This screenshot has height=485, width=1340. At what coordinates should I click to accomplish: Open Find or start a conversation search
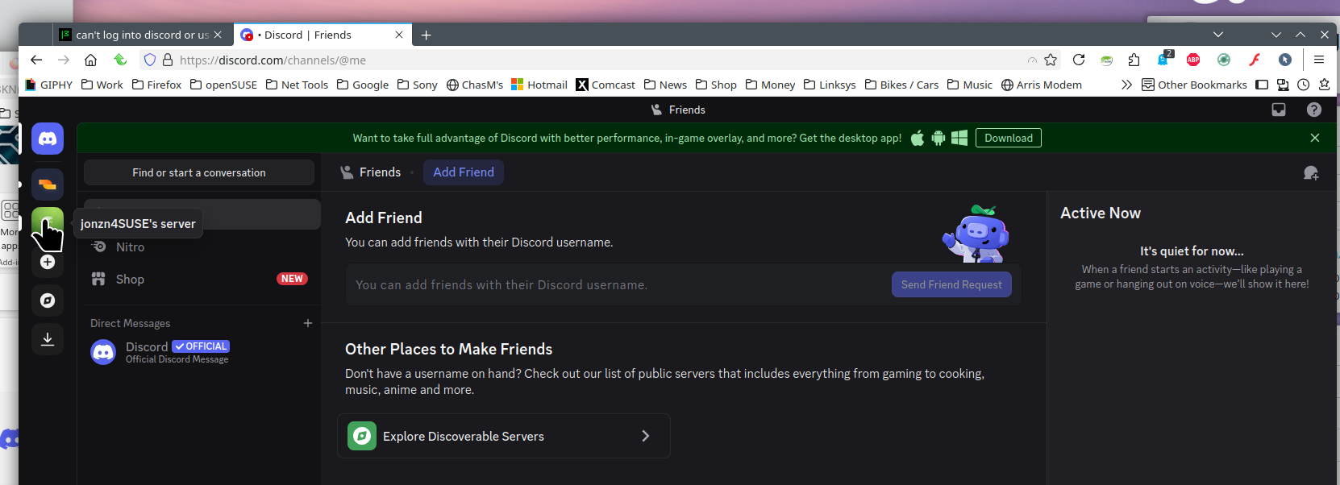(199, 172)
